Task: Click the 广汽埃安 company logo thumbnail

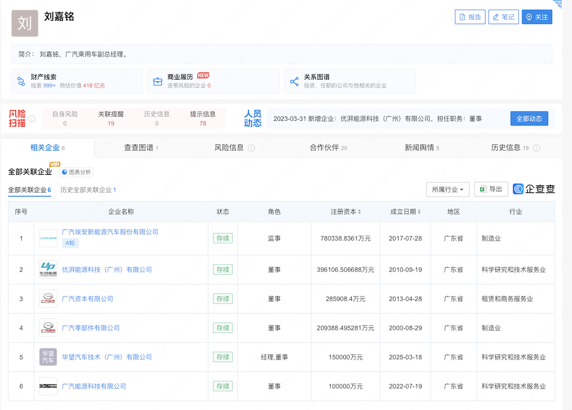Action: click(x=48, y=236)
